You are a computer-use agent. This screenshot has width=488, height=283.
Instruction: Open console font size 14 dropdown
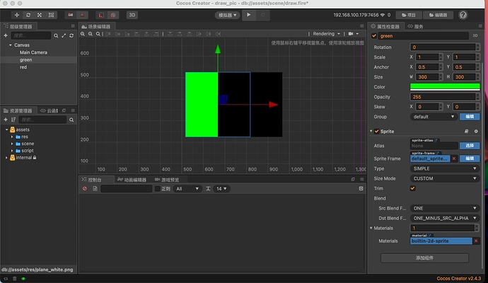tap(221, 189)
